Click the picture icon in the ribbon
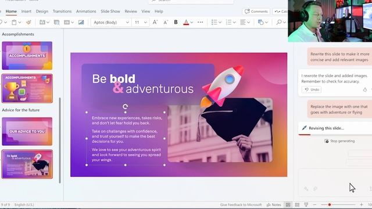 [x=81, y=22]
